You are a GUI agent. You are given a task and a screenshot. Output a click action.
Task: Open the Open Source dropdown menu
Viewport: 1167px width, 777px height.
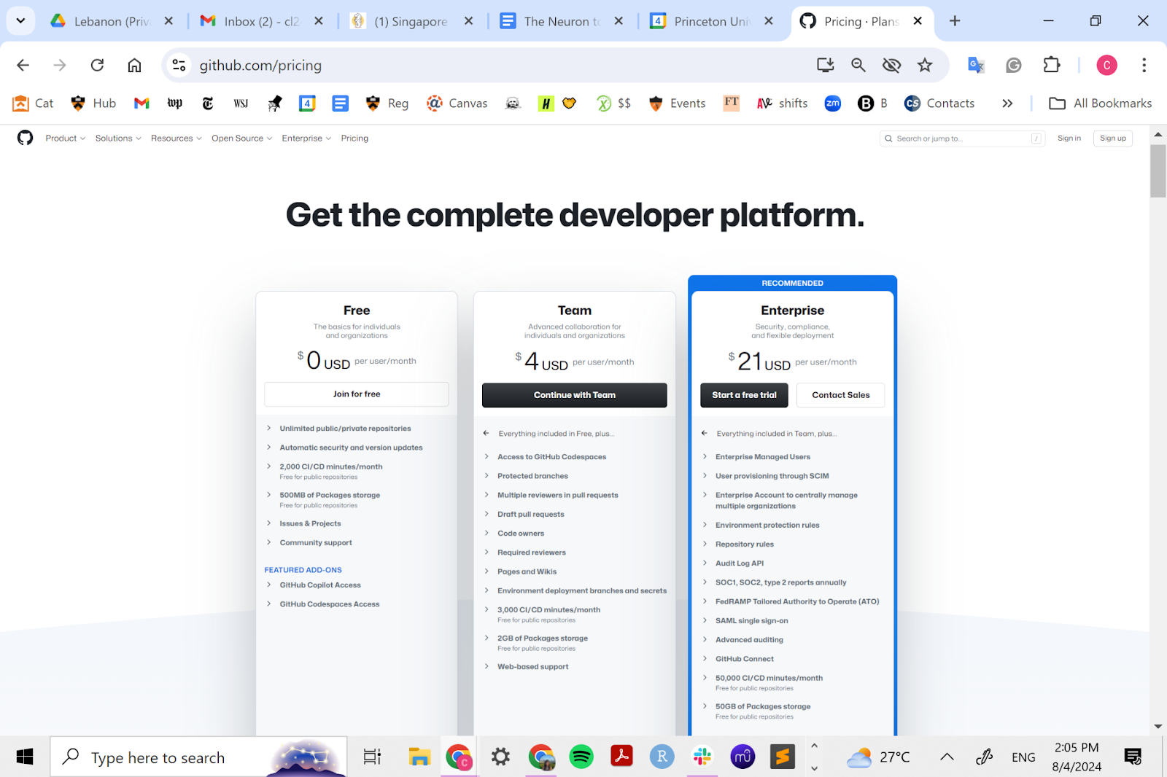tap(241, 138)
